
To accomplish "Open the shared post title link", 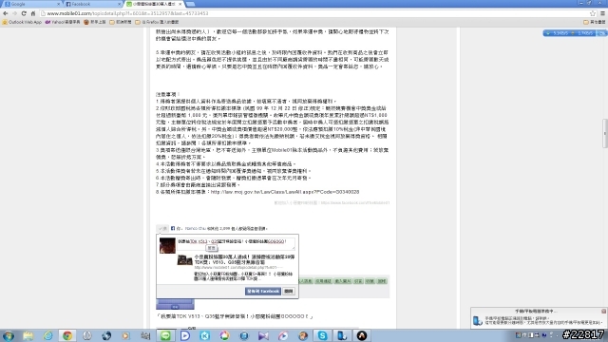I will [244, 259].
